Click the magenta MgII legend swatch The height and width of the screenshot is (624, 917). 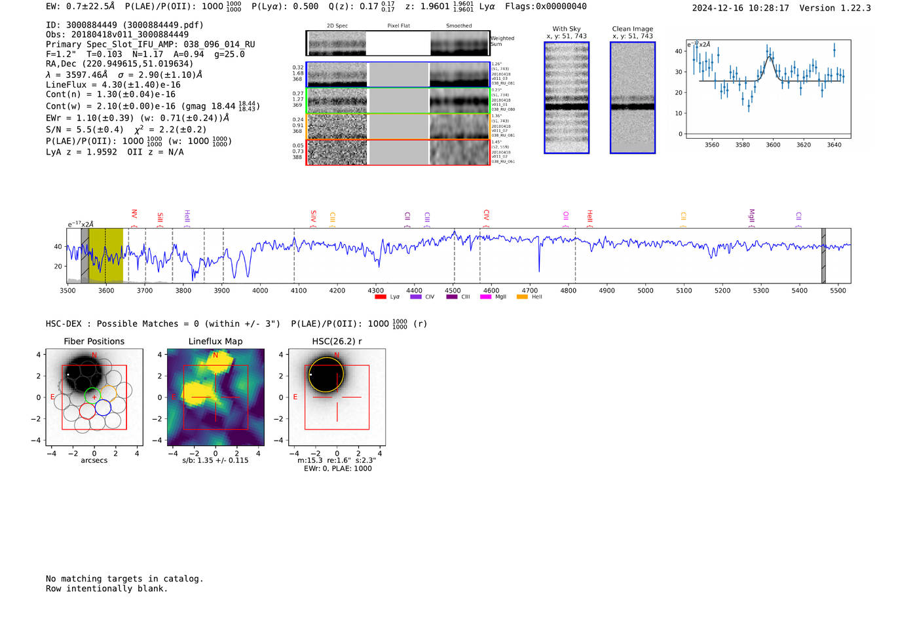pos(485,297)
